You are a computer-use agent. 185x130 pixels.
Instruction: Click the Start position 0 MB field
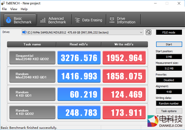point(169,57)
